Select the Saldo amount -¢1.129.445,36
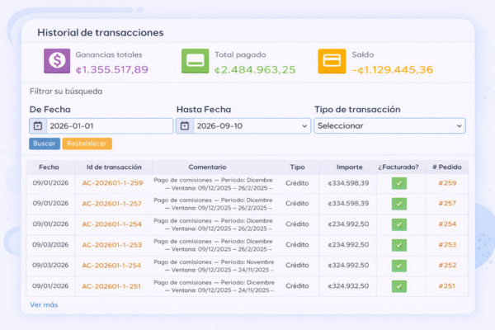This screenshot has height=330, width=495. coord(393,69)
